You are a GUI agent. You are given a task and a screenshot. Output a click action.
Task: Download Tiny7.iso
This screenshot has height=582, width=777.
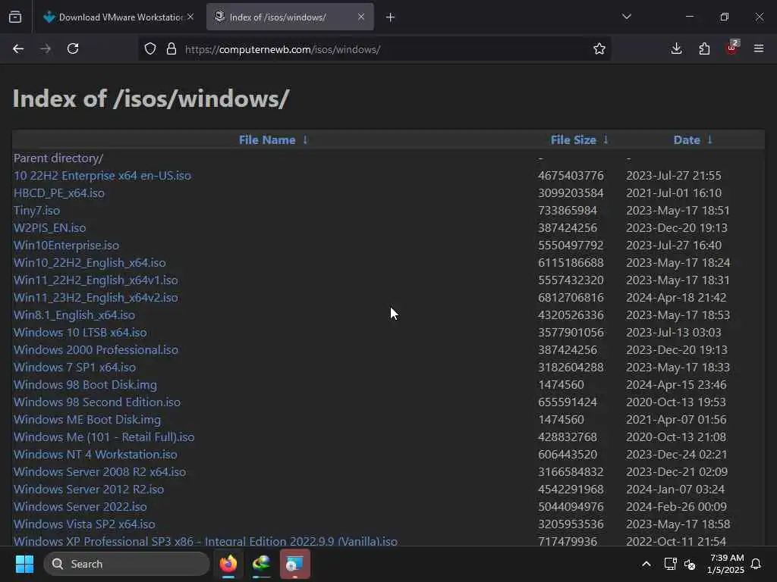coord(36,211)
